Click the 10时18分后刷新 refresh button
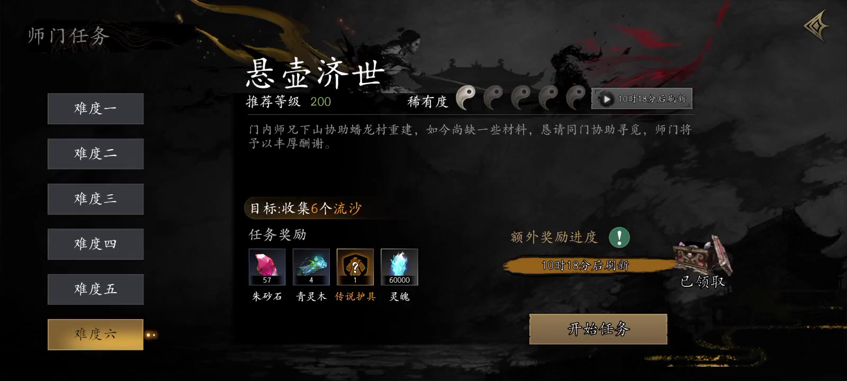The width and height of the screenshot is (847, 381). [x=642, y=99]
